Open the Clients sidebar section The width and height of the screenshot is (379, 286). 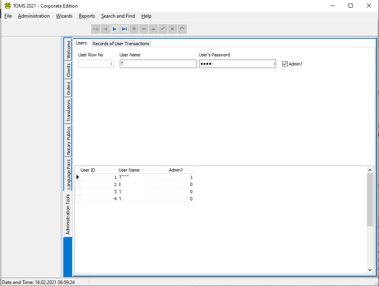69,70
